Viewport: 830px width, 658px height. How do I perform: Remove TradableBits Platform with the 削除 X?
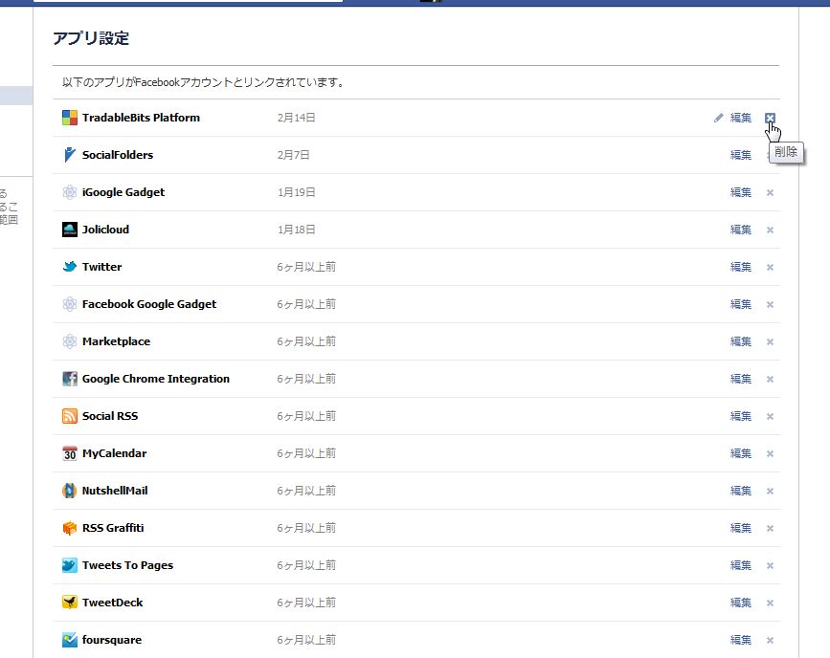(771, 118)
